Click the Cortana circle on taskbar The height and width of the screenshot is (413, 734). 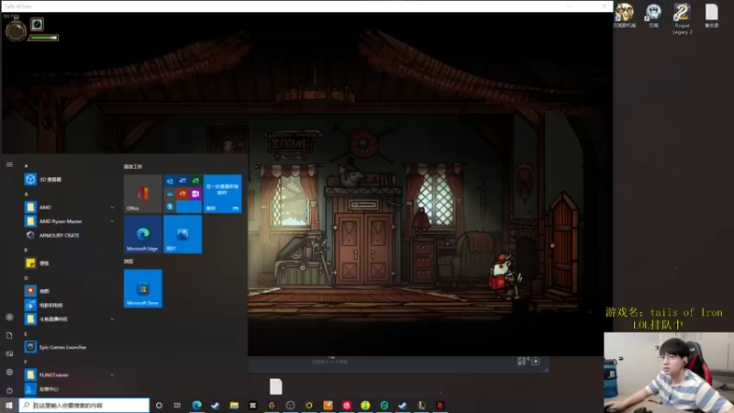coord(159,406)
